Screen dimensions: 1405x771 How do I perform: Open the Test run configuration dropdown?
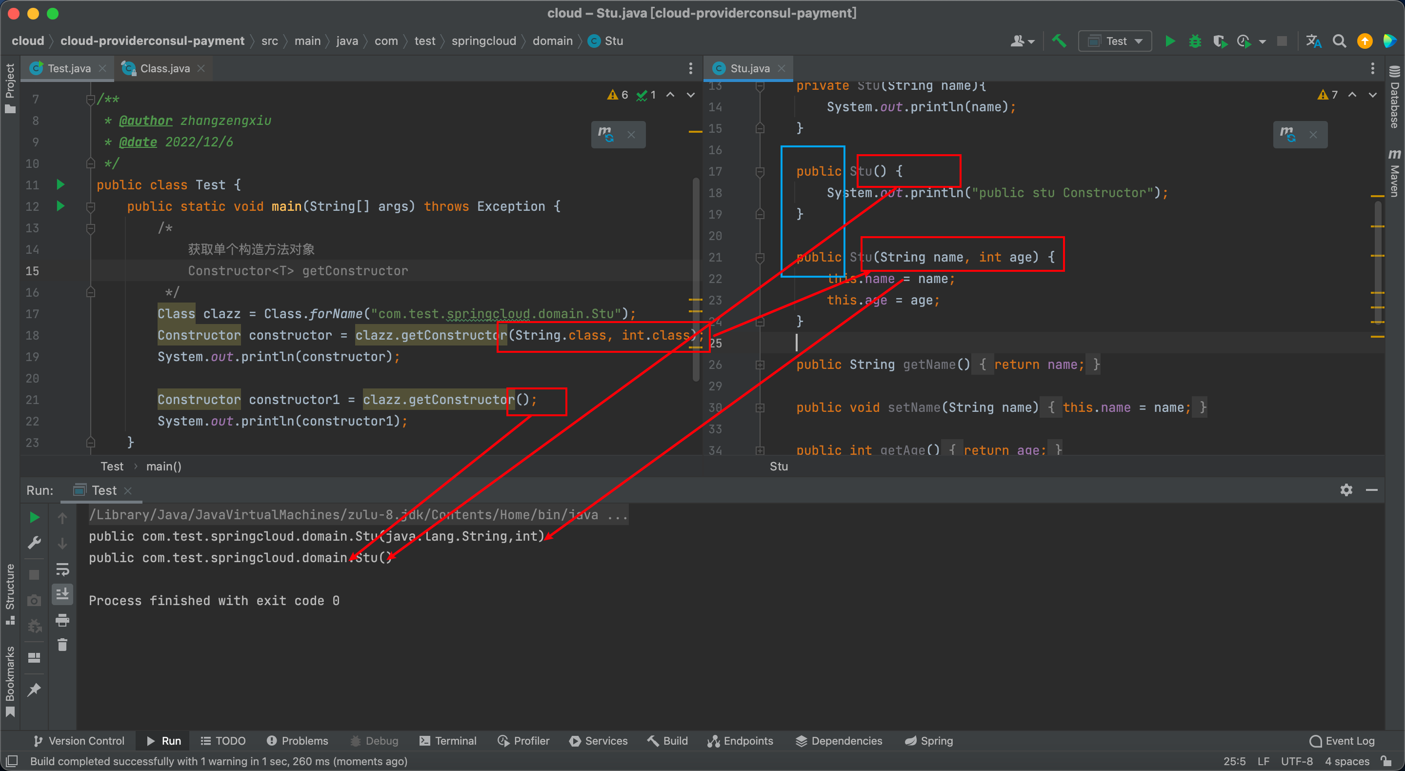point(1115,41)
